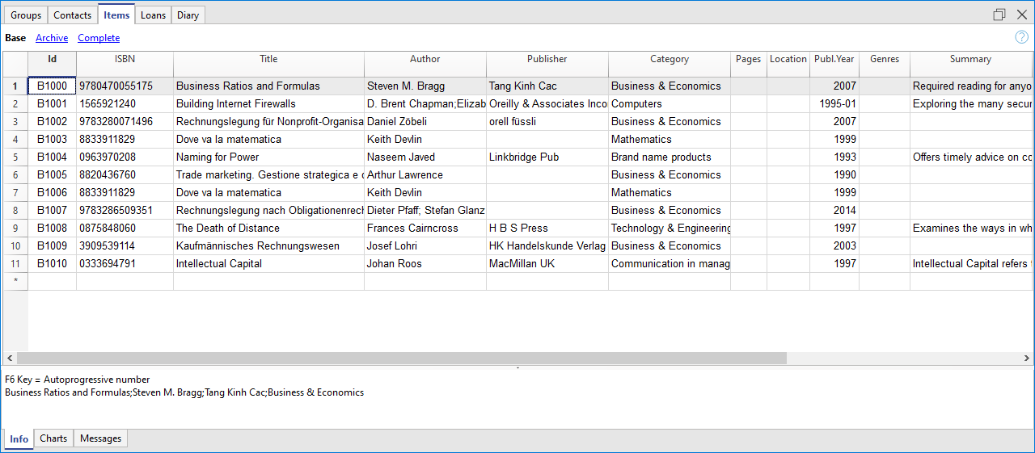This screenshot has height=453, width=1035.
Task: Click the Publ.Year column header
Action: (834, 59)
